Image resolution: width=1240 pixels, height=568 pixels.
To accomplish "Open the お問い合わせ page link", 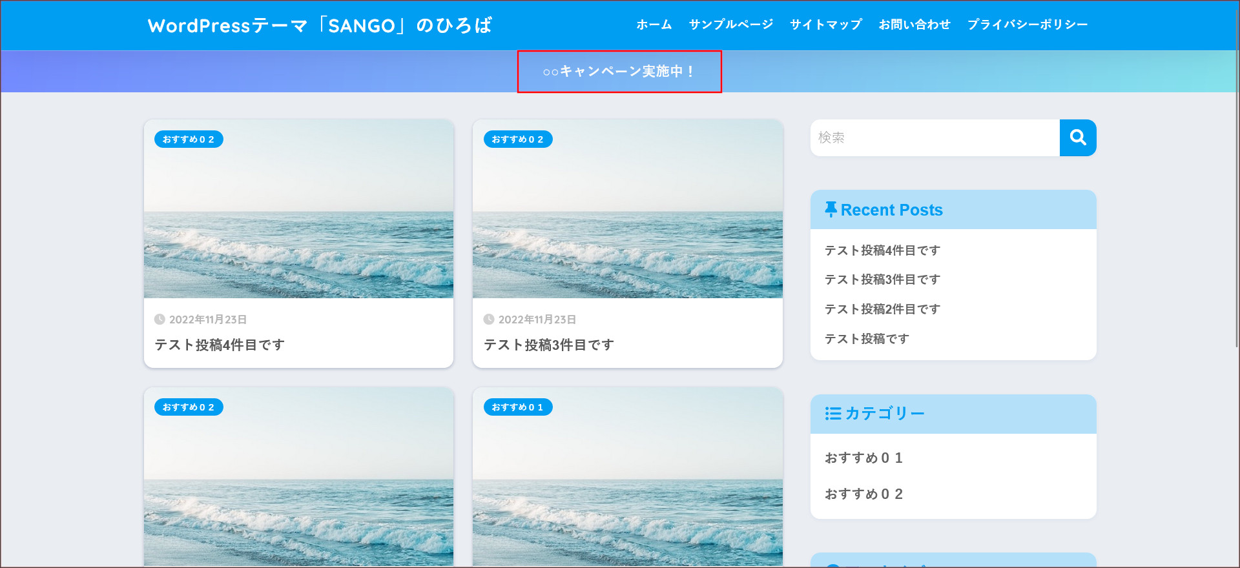I will [x=914, y=25].
